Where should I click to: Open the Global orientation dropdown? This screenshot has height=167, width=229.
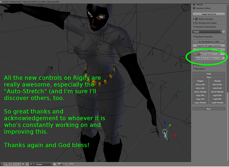207,32
